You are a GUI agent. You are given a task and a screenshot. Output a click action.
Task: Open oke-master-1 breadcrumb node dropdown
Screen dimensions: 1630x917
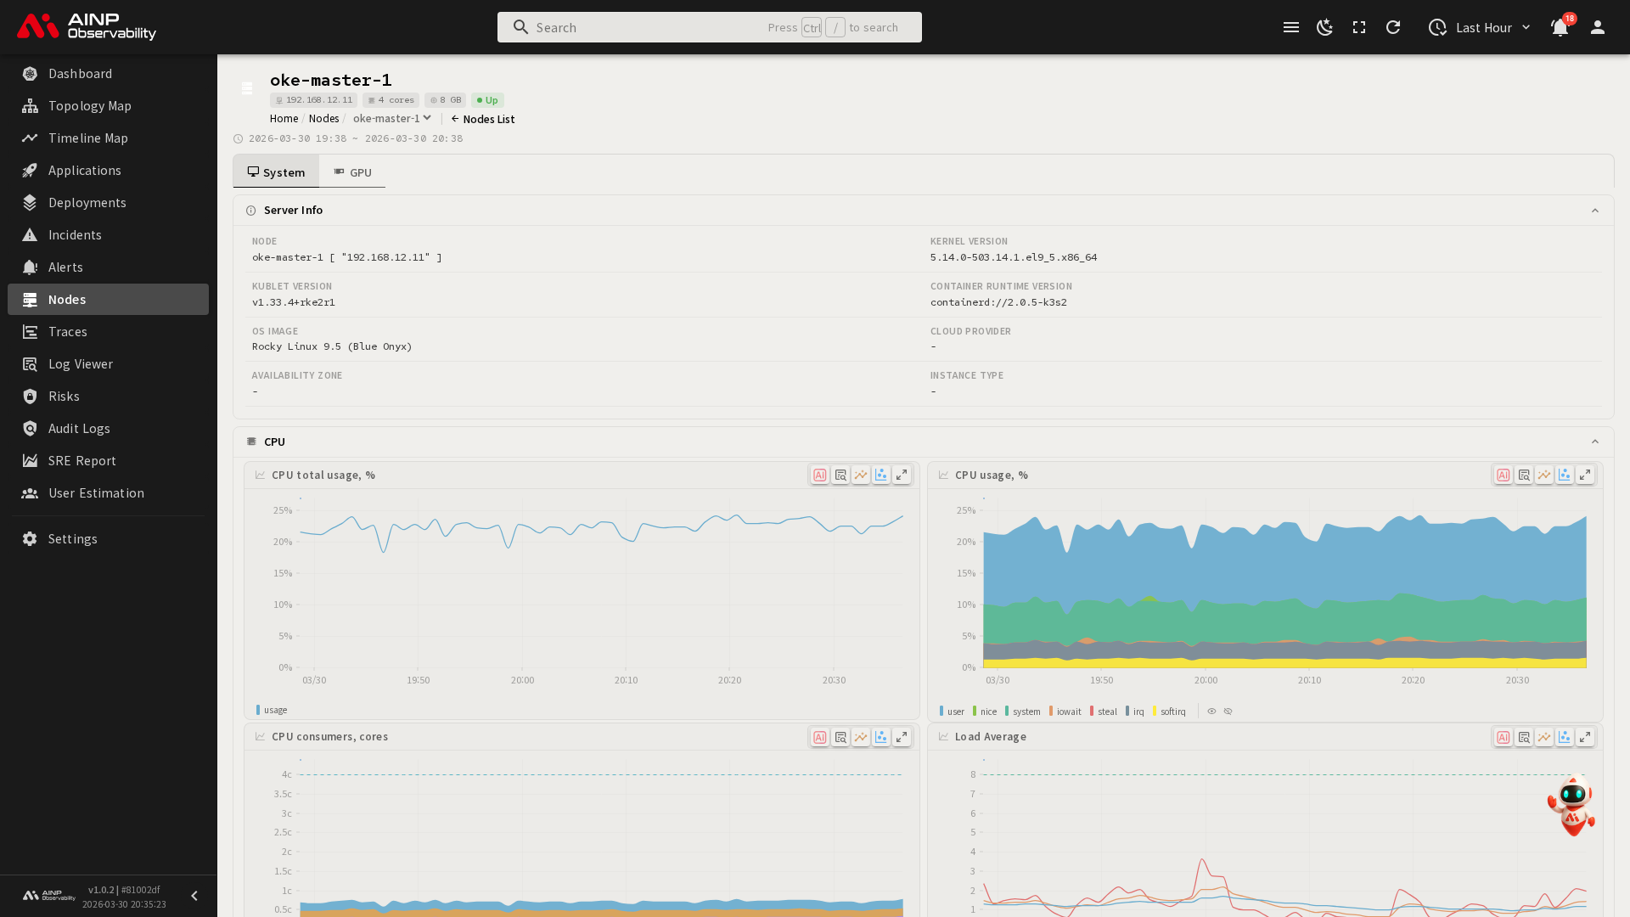click(392, 119)
